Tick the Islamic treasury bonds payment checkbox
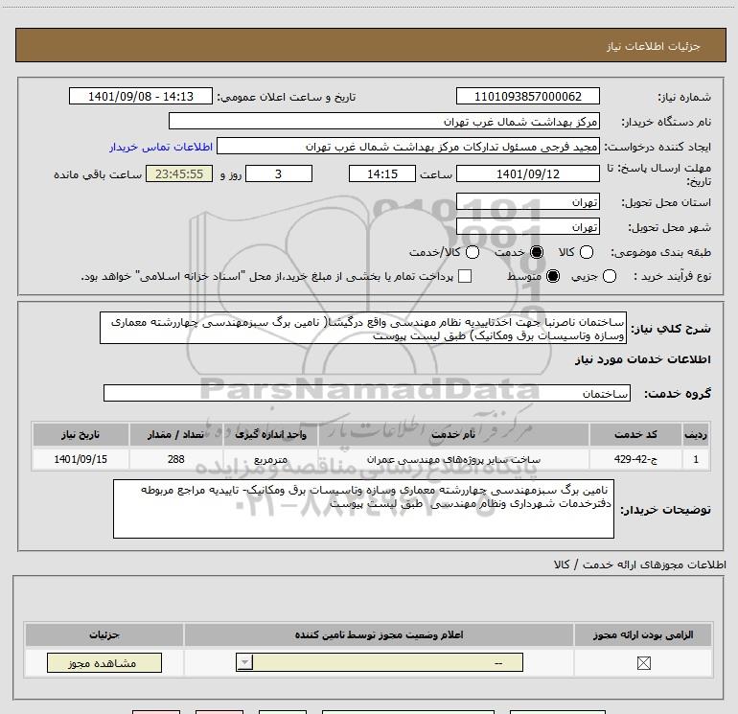Screen dimensions: 738x714 point(465,276)
